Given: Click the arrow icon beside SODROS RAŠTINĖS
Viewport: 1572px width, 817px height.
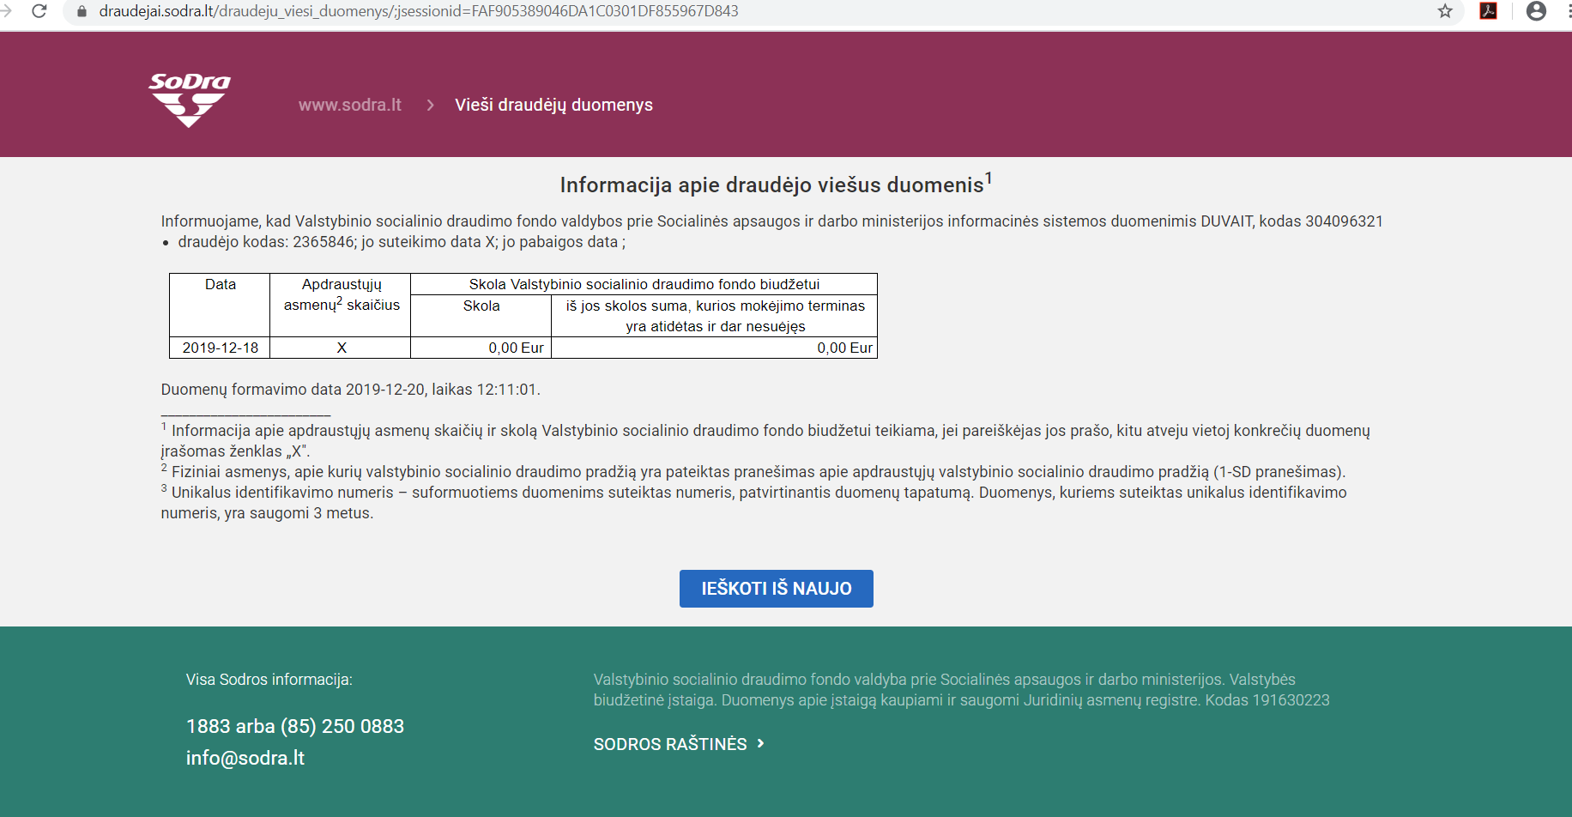Looking at the screenshot, I should tap(760, 743).
